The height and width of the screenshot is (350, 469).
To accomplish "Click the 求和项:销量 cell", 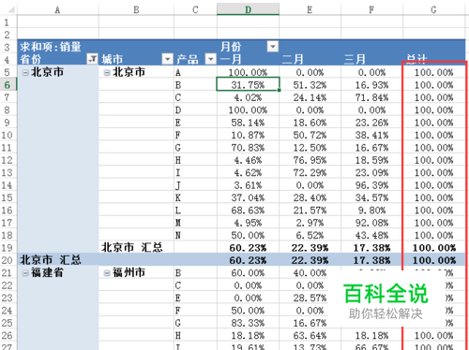I will 51,47.
